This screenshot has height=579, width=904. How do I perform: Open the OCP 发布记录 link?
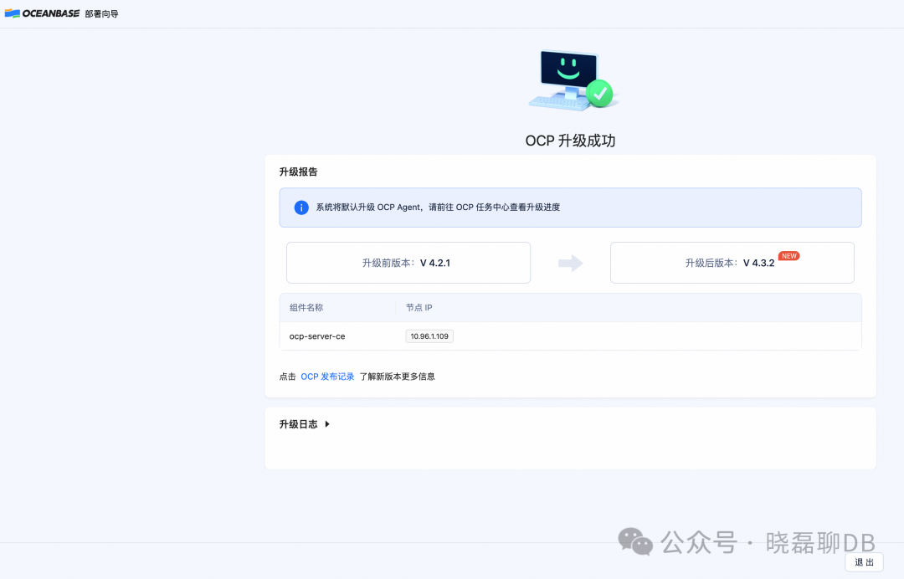click(327, 377)
